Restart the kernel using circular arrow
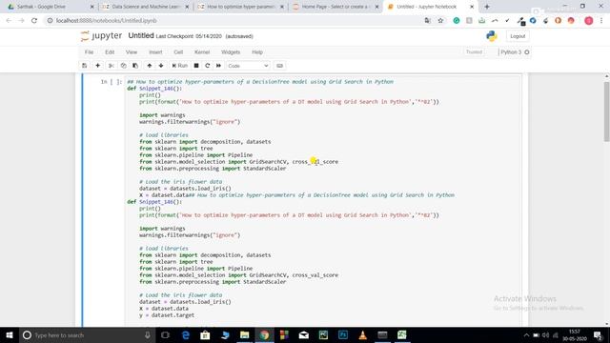The height and width of the screenshot is (343, 610). pos(208,66)
